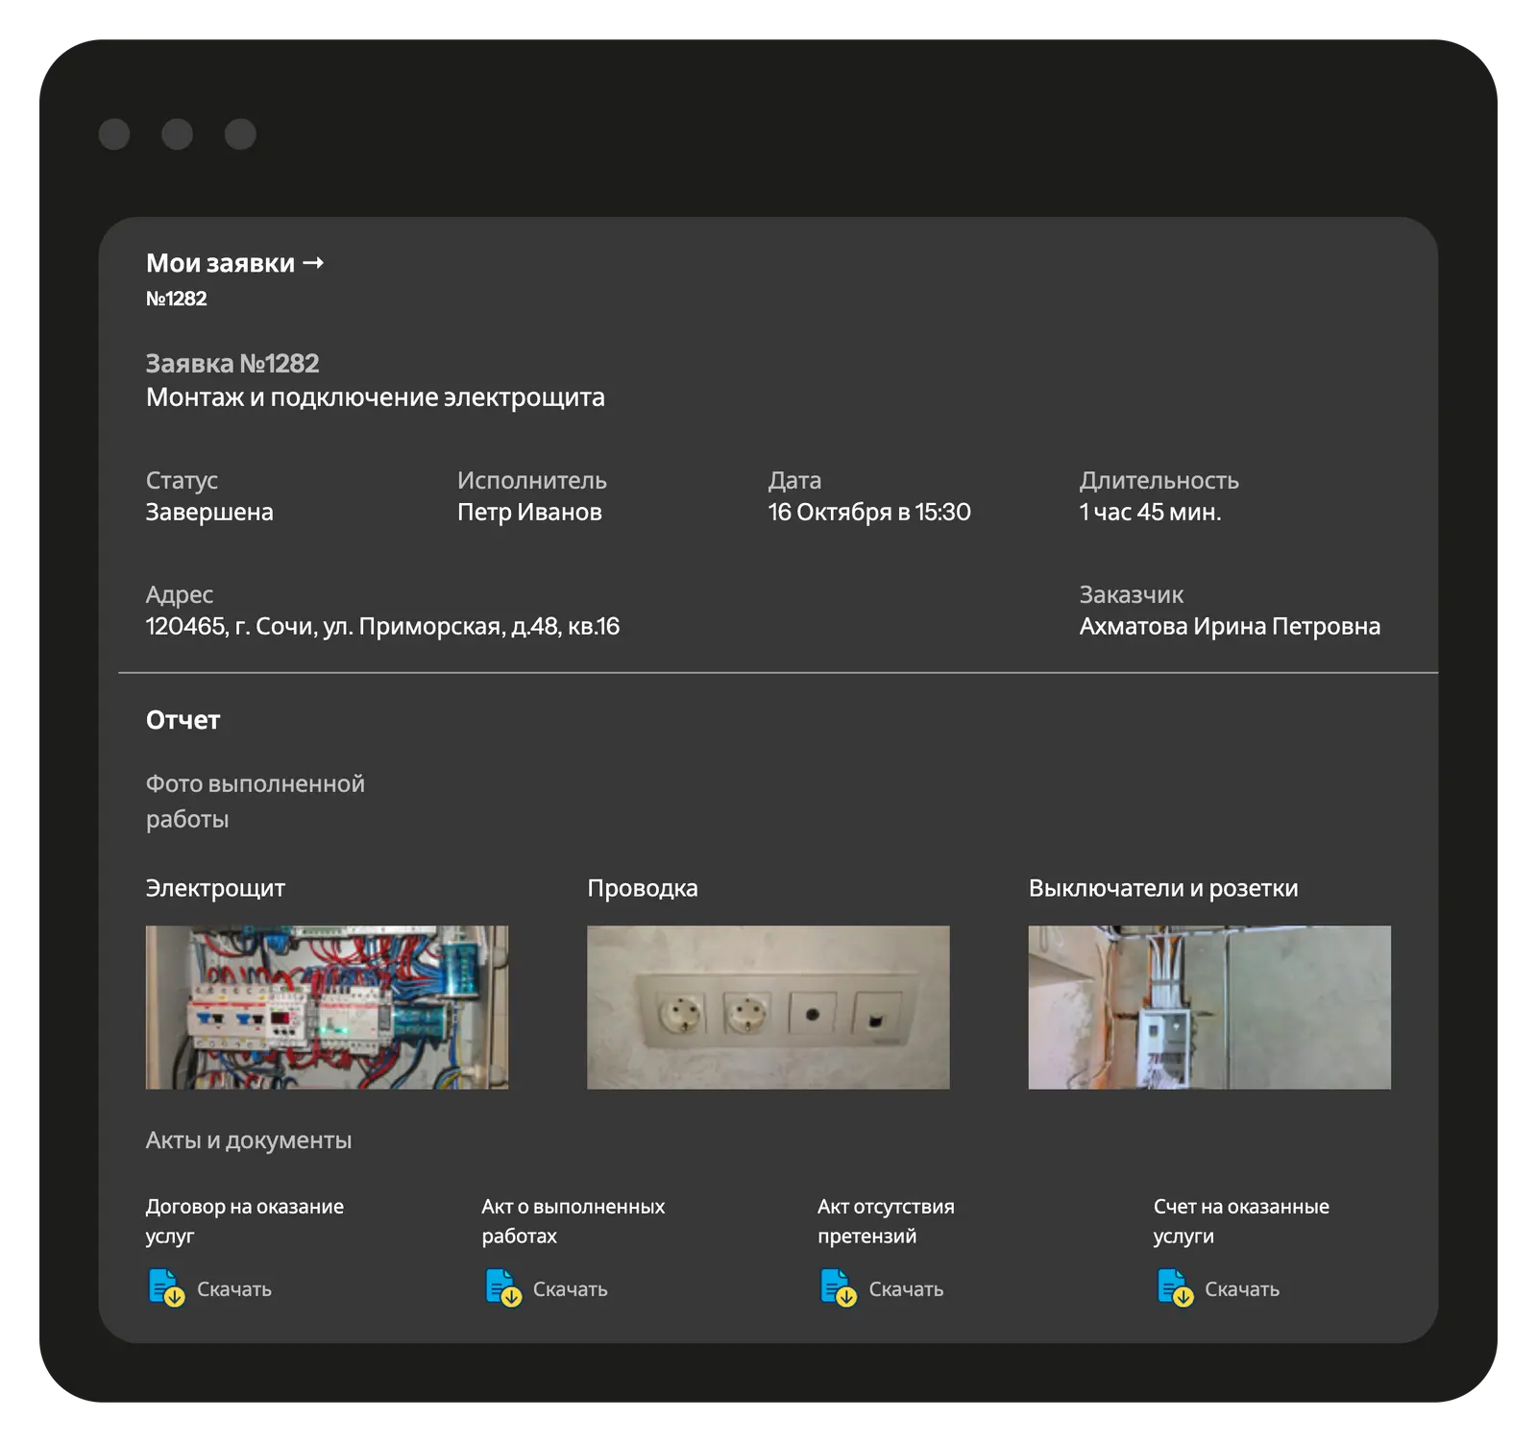The height and width of the screenshot is (1442, 1537).
Task: Click download icon under Акт о выполненных работах
Action: [x=502, y=1287]
